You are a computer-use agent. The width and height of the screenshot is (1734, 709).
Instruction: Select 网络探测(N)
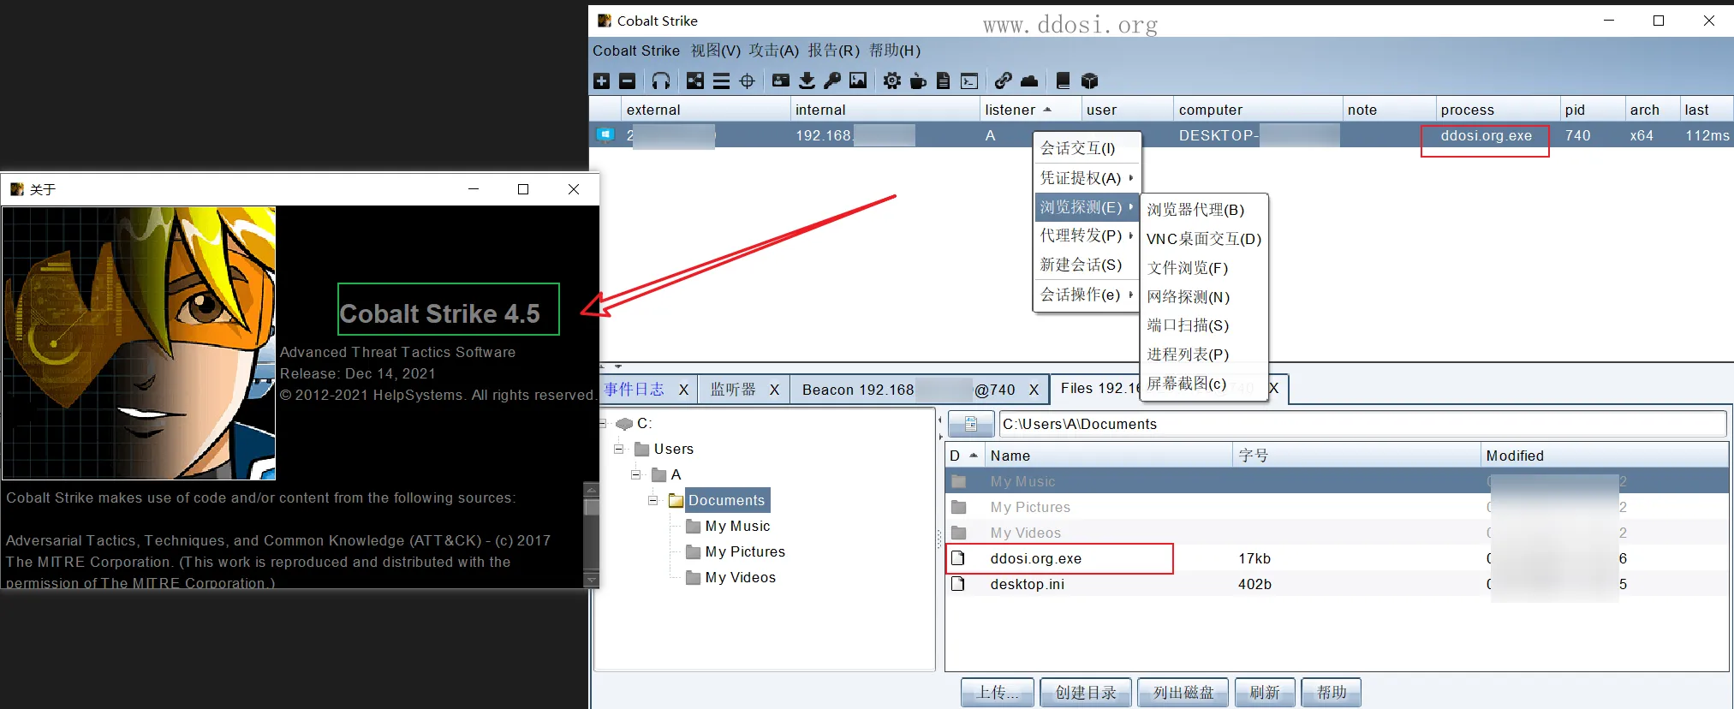pyautogui.click(x=1204, y=297)
